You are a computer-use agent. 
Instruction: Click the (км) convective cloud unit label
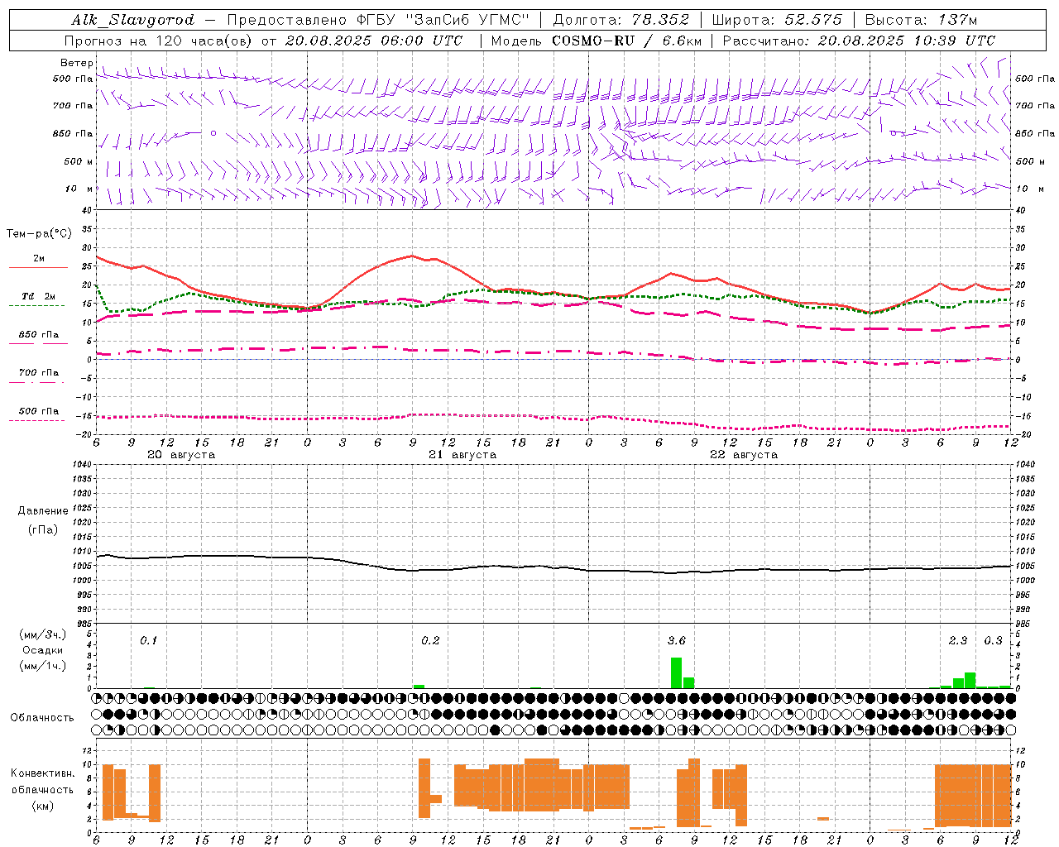(43, 806)
